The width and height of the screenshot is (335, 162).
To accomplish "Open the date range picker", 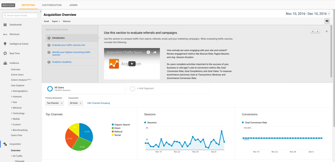I will tap(308, 14).
